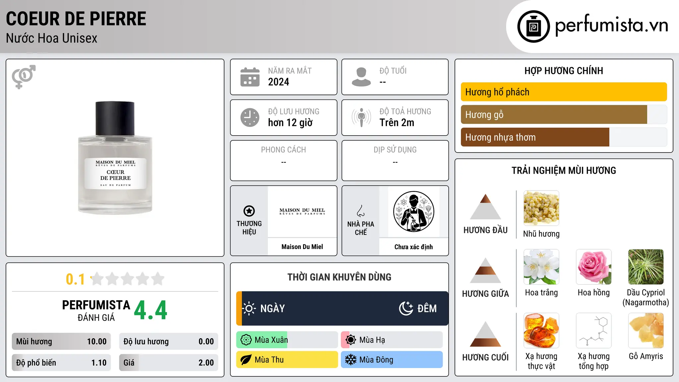This screenshot has width=679, height=382.
Task: Click the clock icon beside Độ lưu hương
Action: (x=250, y=117)
